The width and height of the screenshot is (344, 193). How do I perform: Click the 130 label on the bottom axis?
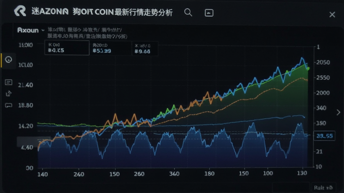coord(302,173)
